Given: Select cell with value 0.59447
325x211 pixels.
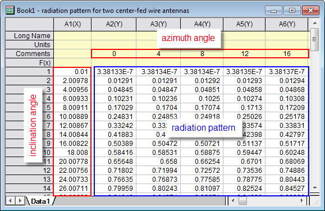Looking at the screenshot, I should point(244,153).
